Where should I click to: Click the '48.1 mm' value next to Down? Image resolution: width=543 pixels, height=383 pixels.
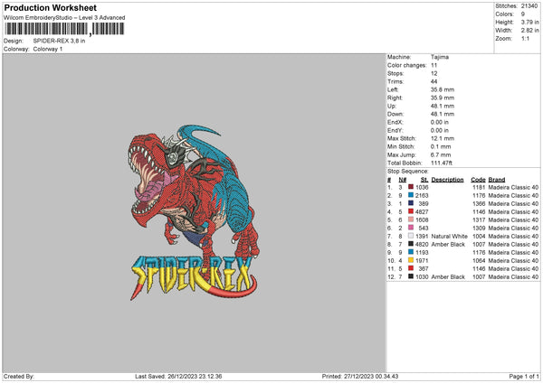coord(443,114)
